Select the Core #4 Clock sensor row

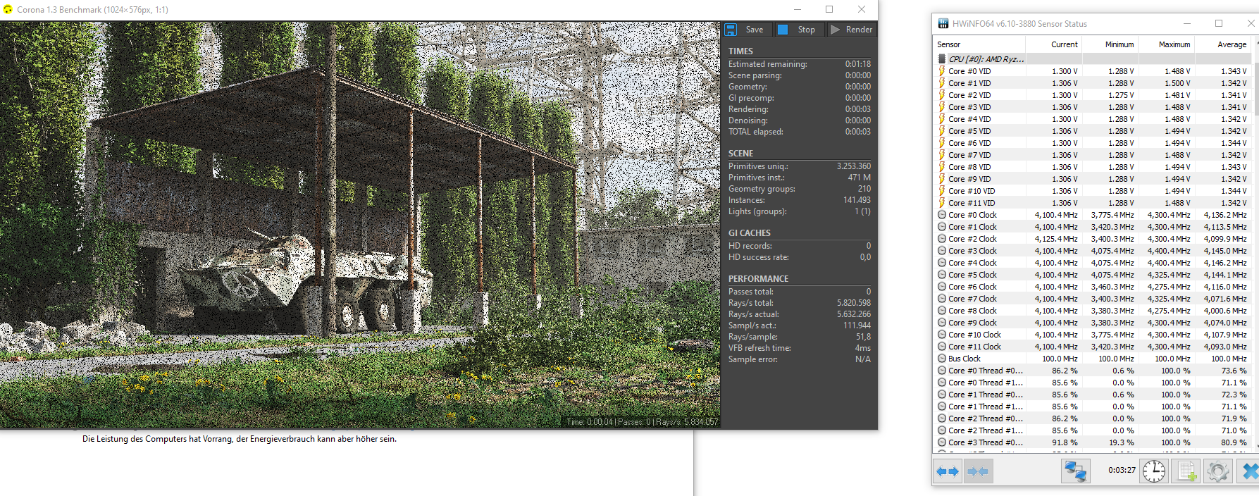click(1092, 263)
